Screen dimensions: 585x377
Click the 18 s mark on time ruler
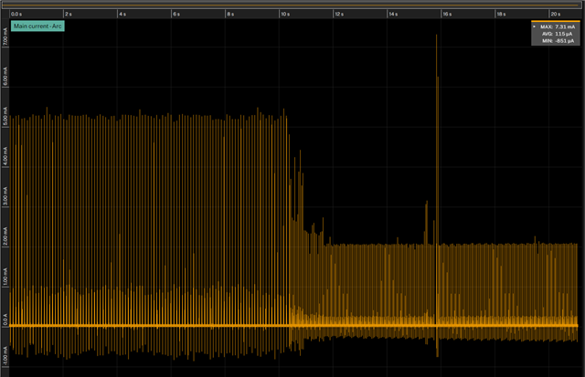point(501,15)
